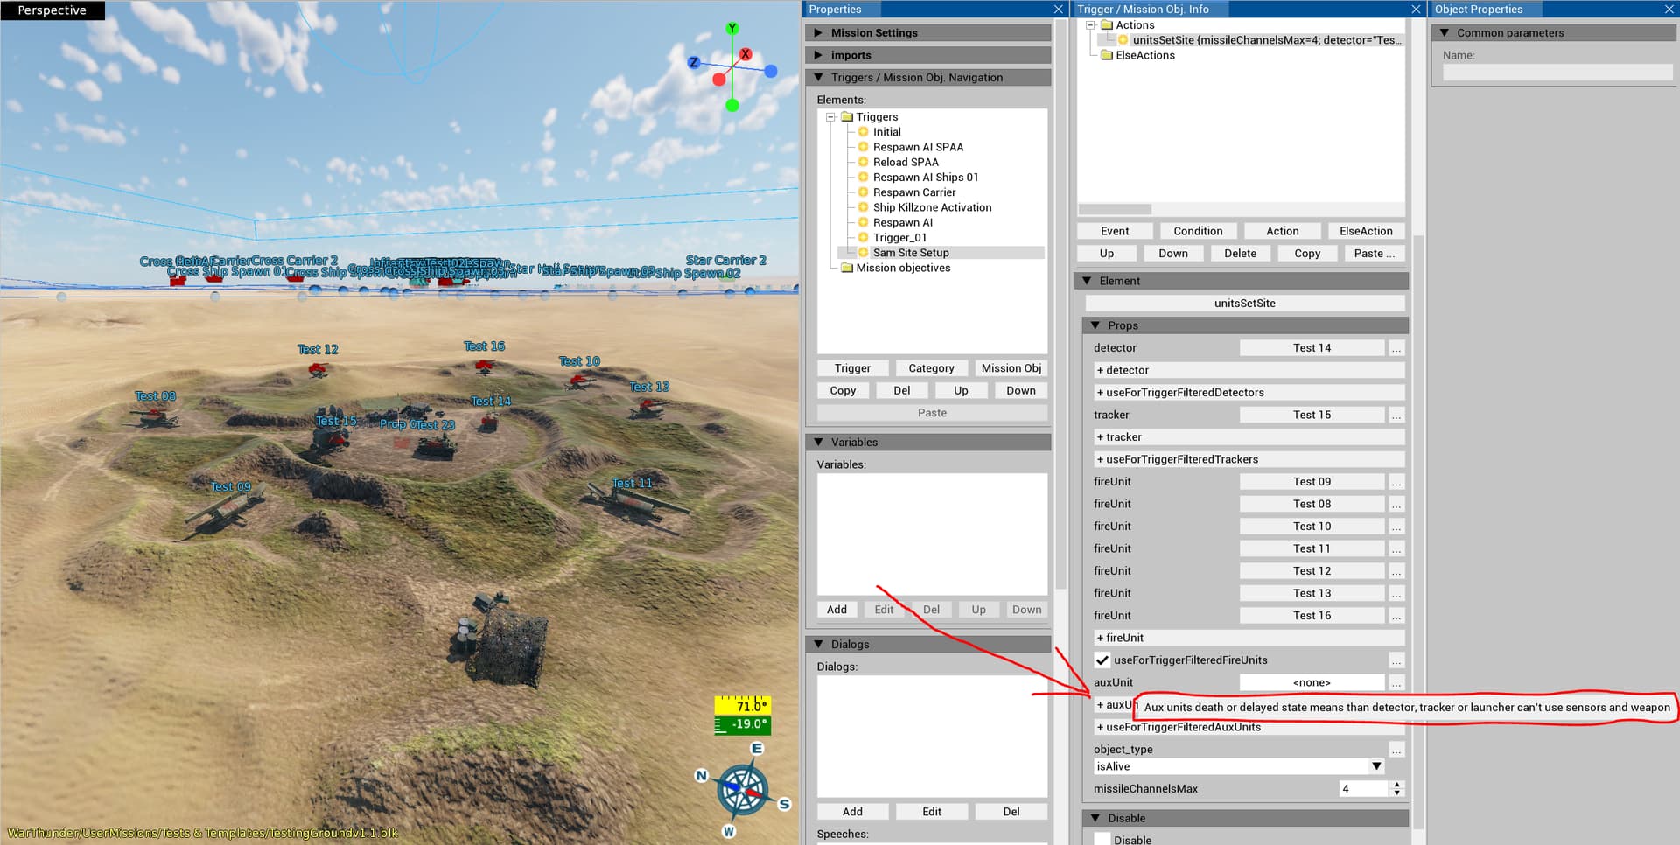
Task: Click the Action button
Action: click(1283, 231)
